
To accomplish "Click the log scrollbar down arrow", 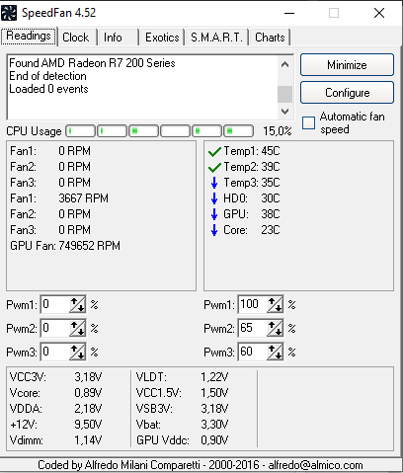I will [x=285, y=112].
